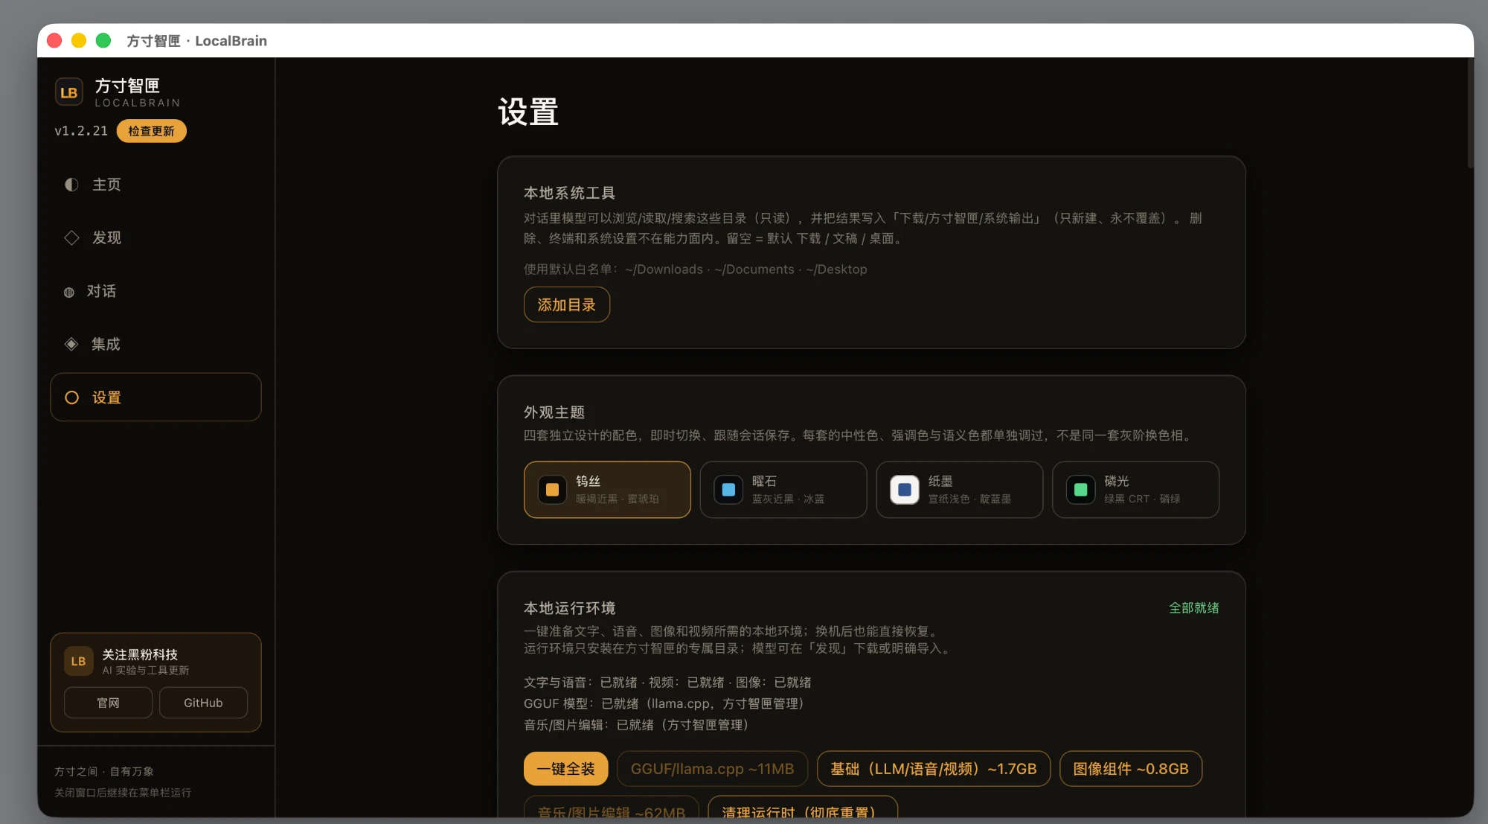
Task: Click the small globe icon beside 对话
Action: pos(69,292)
